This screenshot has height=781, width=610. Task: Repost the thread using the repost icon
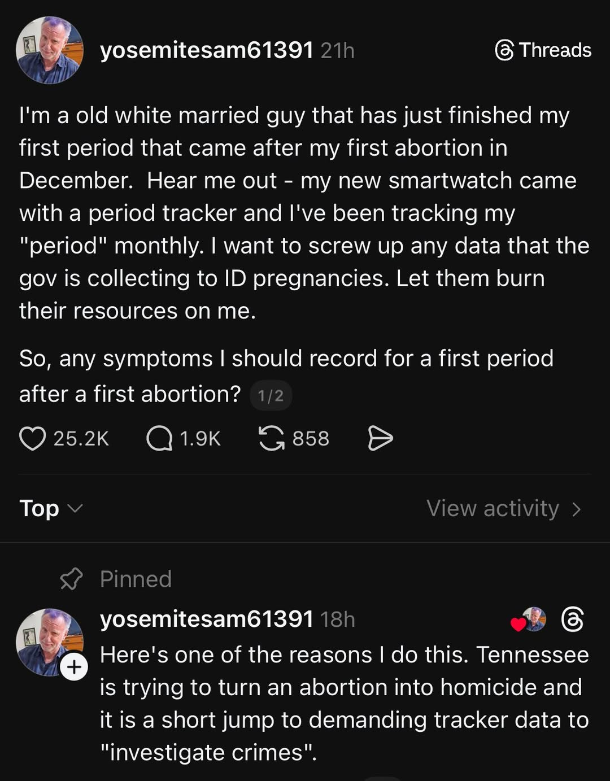(x=271, y=438)
